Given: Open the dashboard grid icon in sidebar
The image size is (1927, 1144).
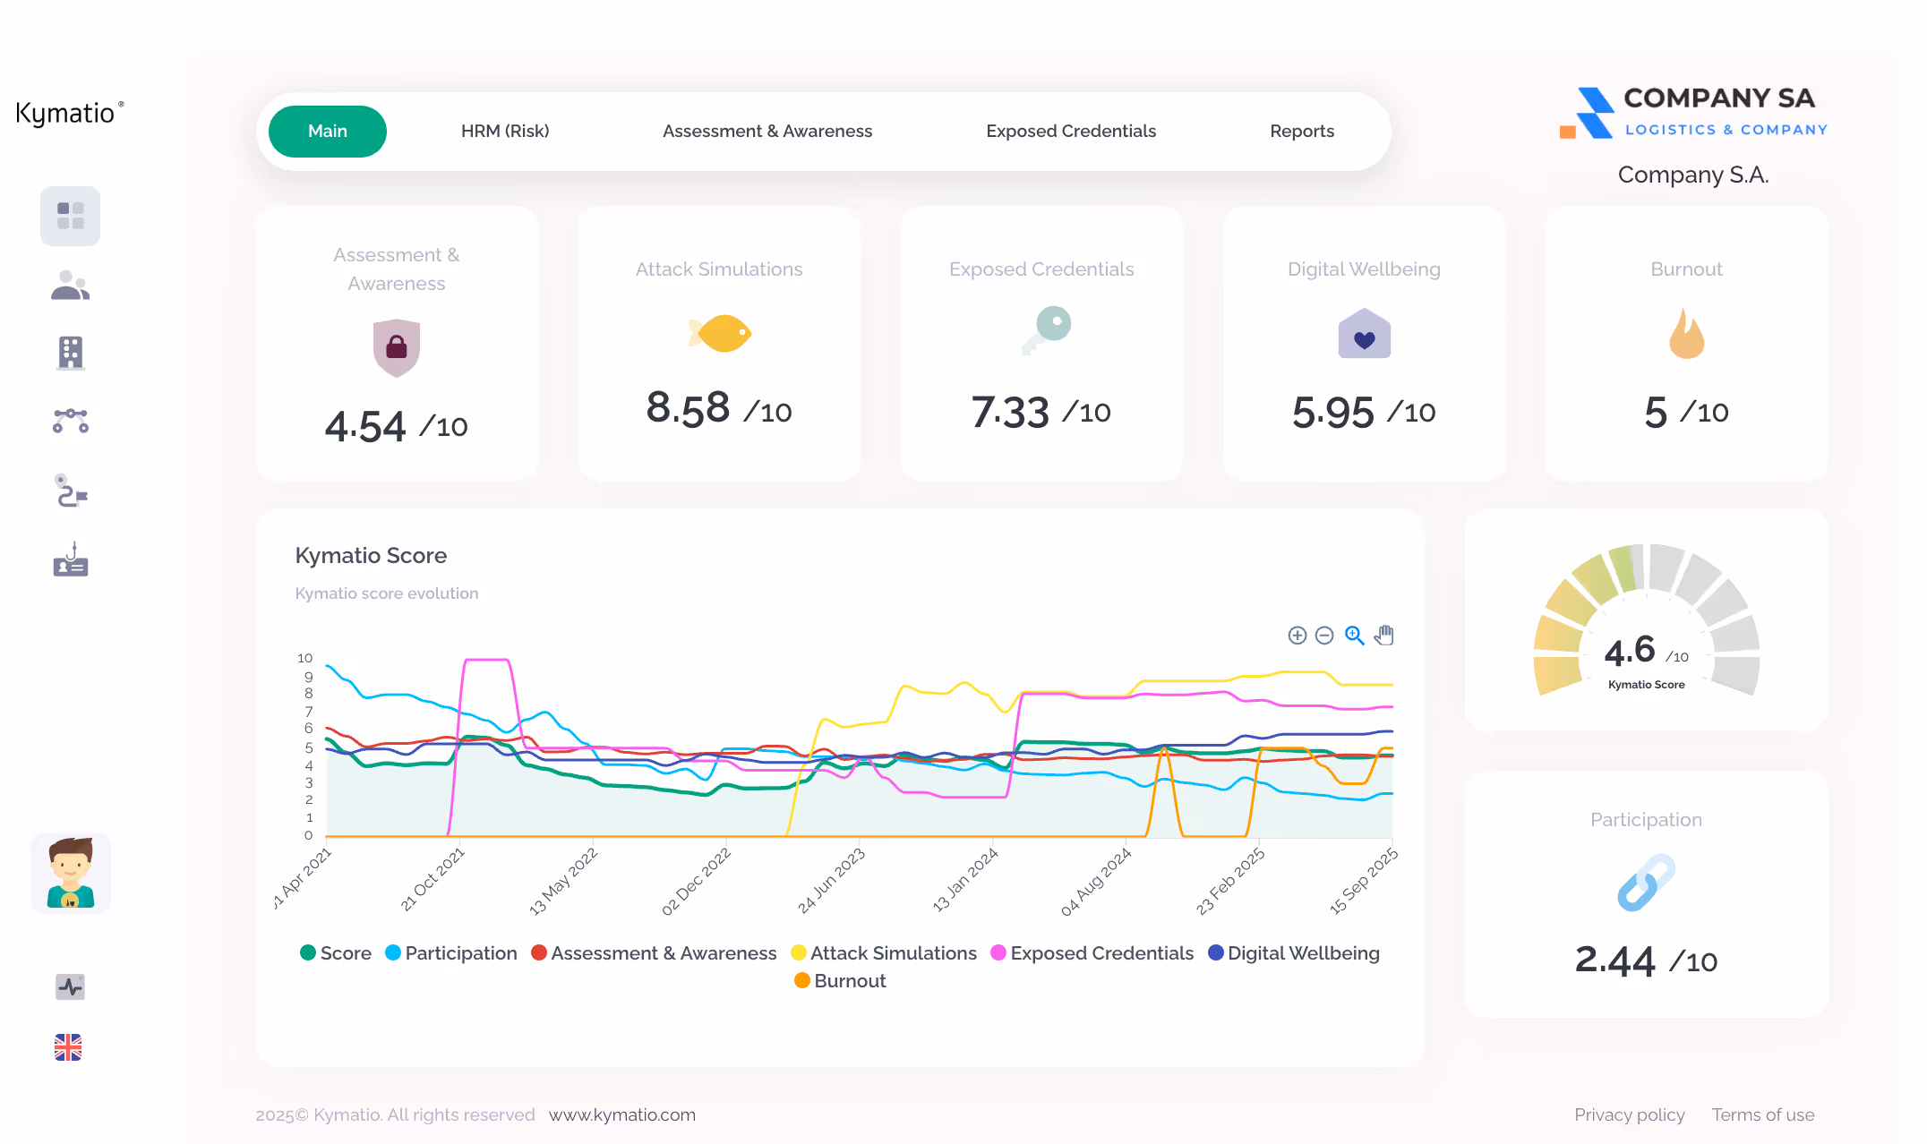Looking at the screenshot, I should [x=70, y=216].
